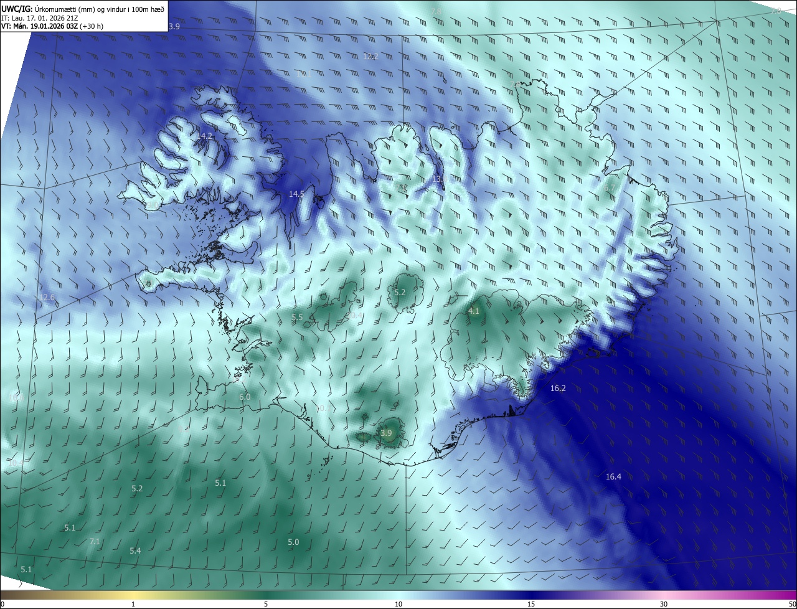Click the 14.2 value over the Westfjords
Image resolution: width=797 pixels, height=609 pixels.
205,136
